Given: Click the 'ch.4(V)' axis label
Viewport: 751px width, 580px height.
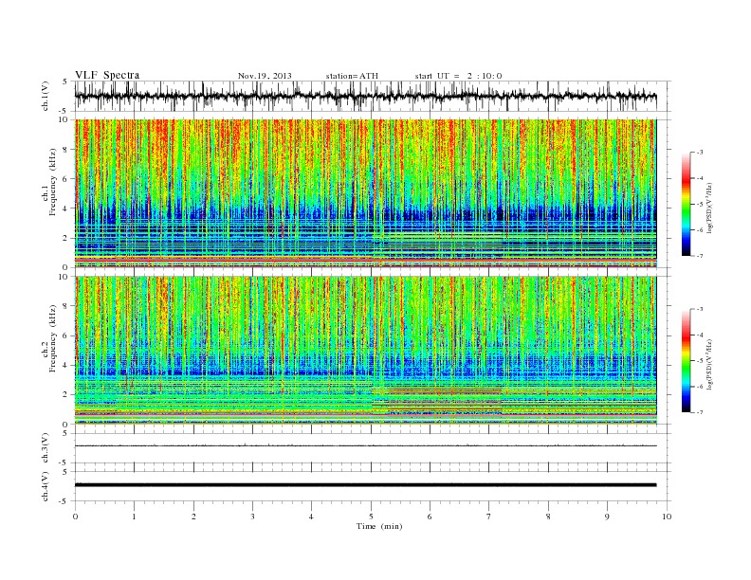Looking at the screenshot, I should click(x=46, y=487).
